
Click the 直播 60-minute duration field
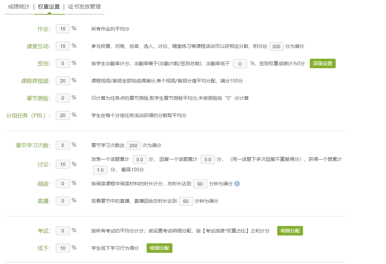(186, 201)
